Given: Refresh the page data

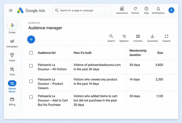Looking at the screenshot, I should pyautogui.click(x=135, y=10).
